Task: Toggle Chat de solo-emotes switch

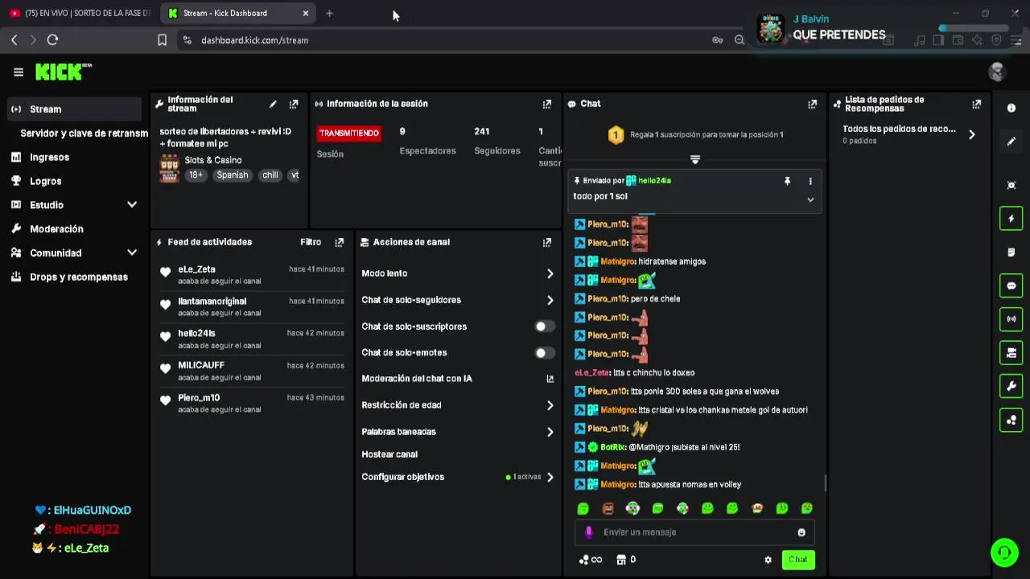Action: (x=545, y=353)
